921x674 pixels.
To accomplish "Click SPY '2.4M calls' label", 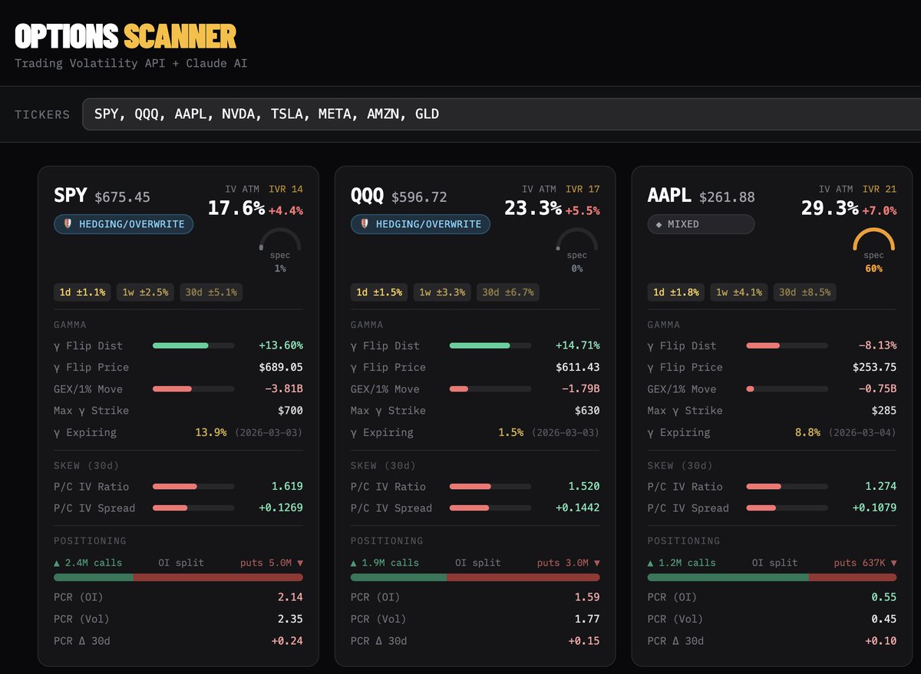I will pyautogui.click(x=87, y=563).
